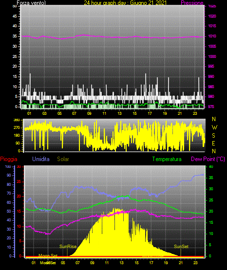Screen dimensions: 227x270
Task: Select 15 on the wind force axis
Action: [15, 76]
